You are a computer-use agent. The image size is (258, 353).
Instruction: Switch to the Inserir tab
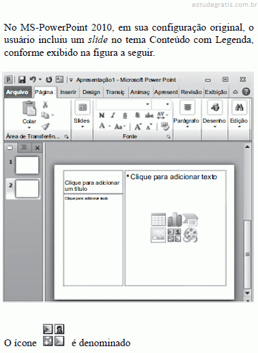click(68, 92)
